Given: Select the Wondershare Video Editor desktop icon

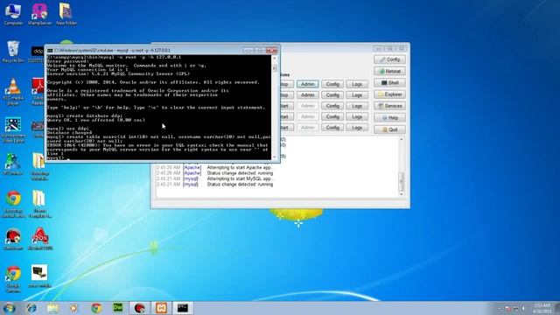Looking at the screenshot, I should 13,130.
